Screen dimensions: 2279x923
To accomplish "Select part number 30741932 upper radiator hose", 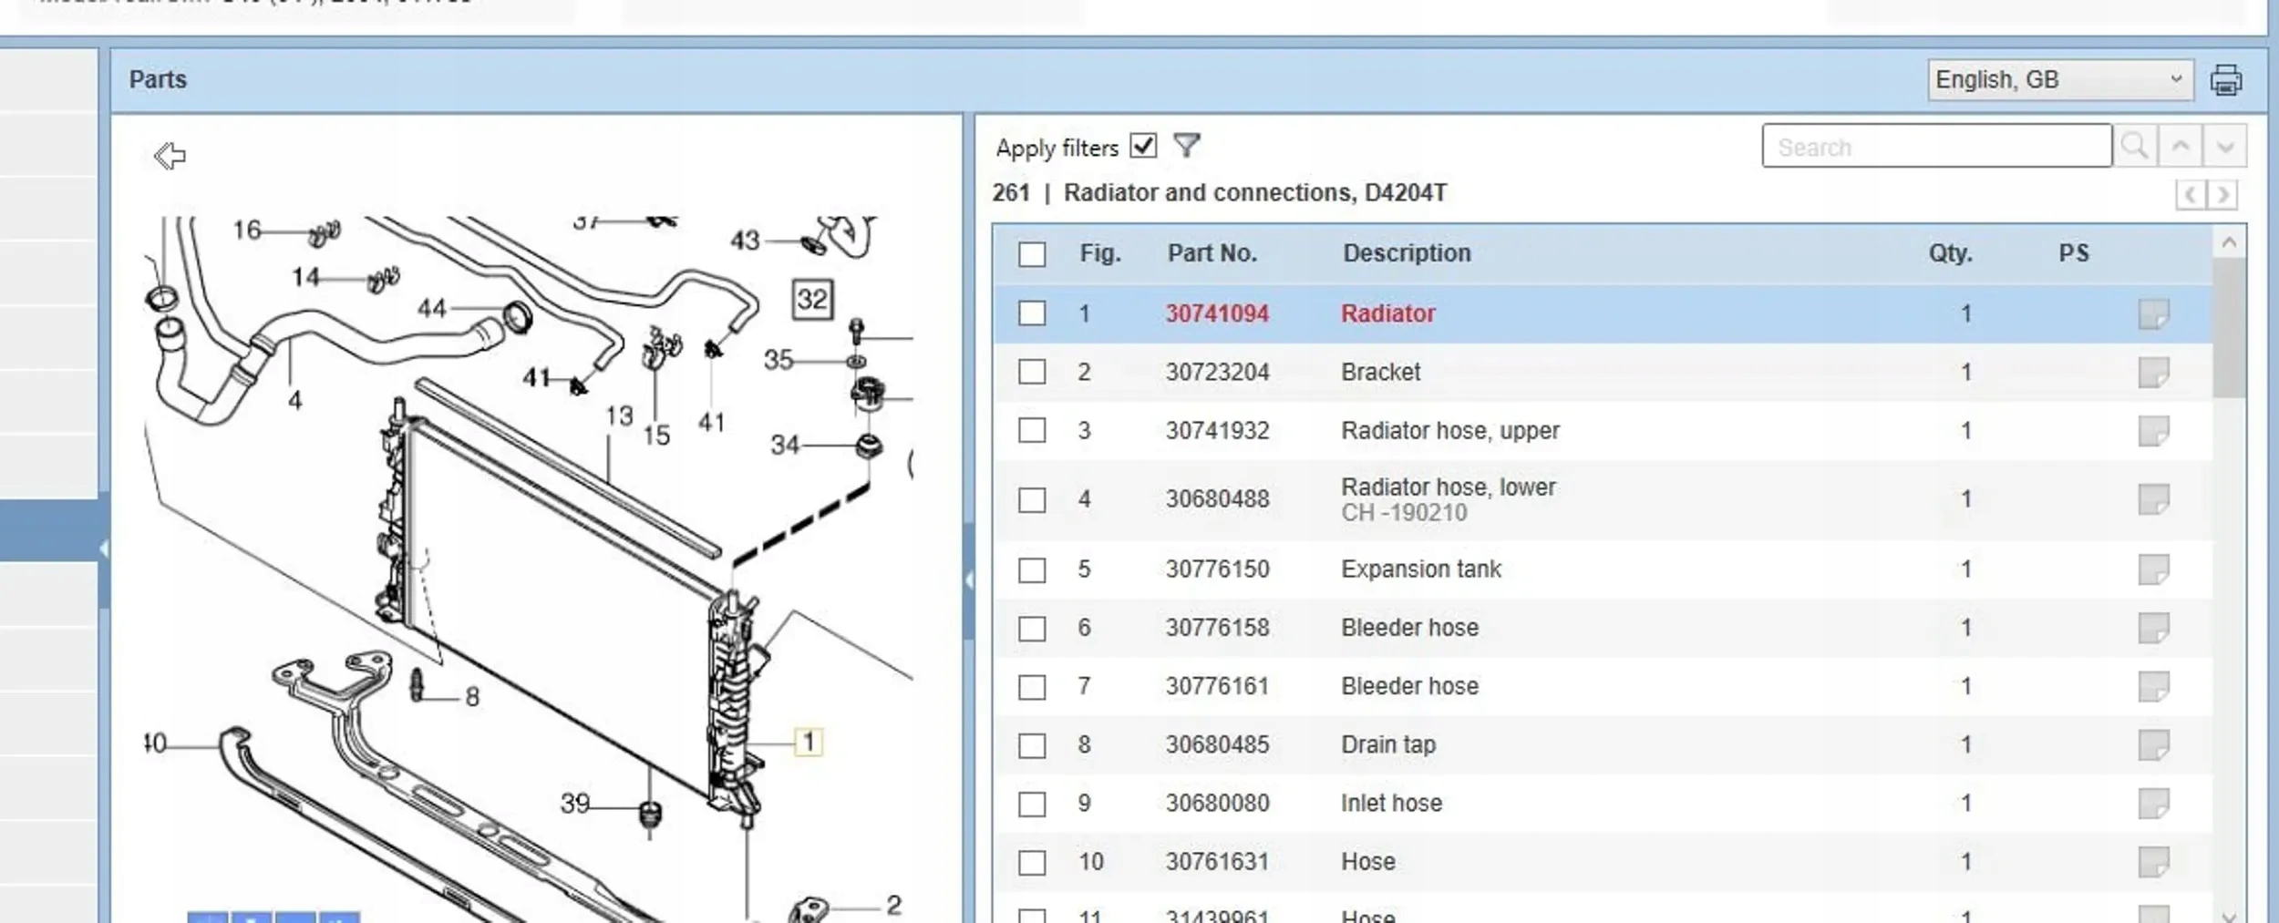I will pos(1217,430).
